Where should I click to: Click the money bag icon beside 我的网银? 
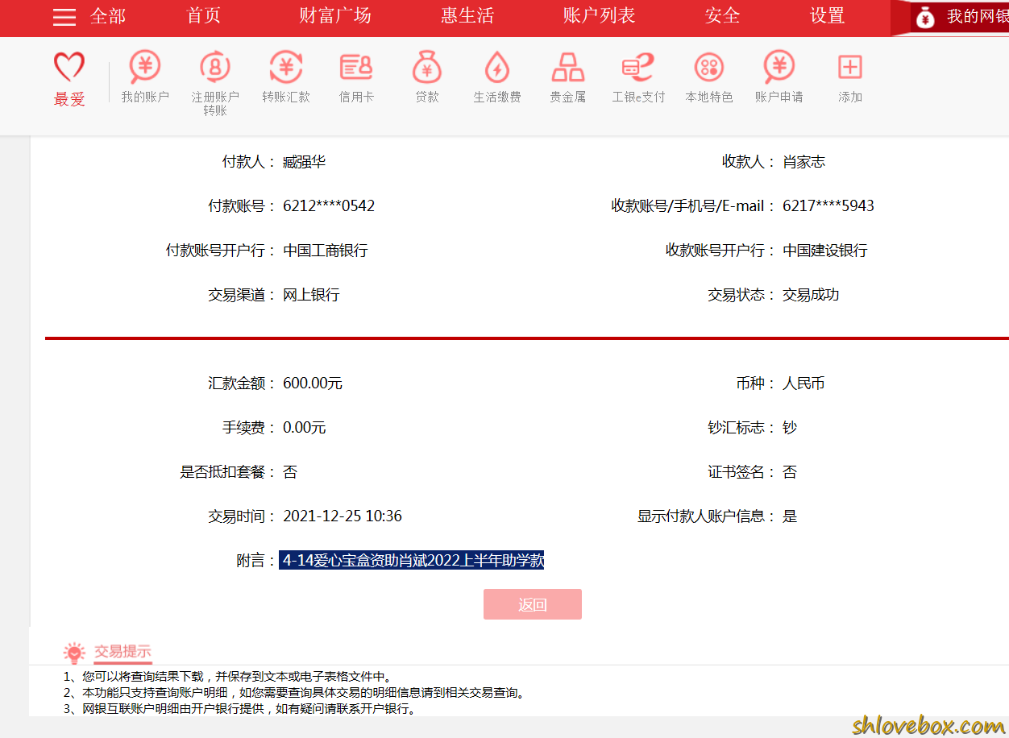pos(925,17)
